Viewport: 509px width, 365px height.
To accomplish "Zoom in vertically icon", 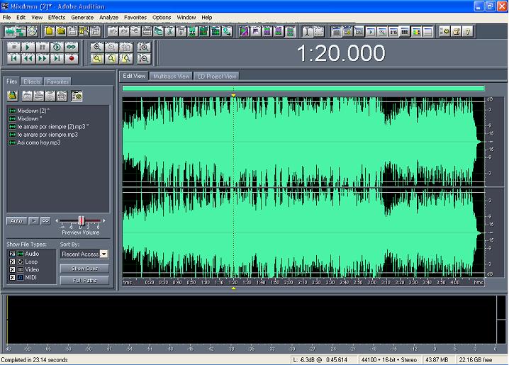I will (x=144, y=47).
